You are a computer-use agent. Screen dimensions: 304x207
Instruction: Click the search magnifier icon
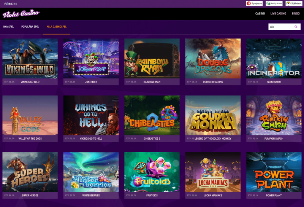296,27
